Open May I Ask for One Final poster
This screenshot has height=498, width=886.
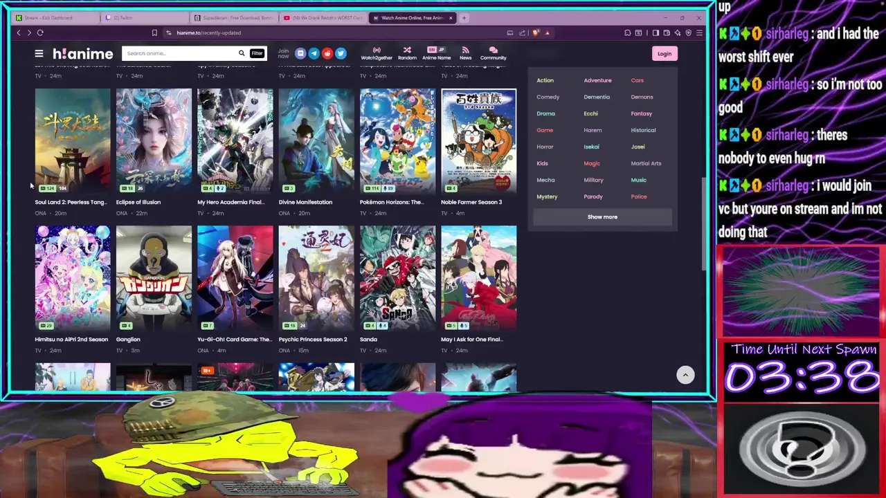pyautogui.click(x=478, y=278)
